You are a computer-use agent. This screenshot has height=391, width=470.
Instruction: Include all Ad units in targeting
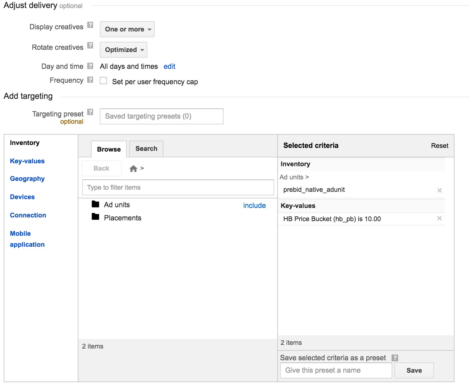tap(254, 205)
